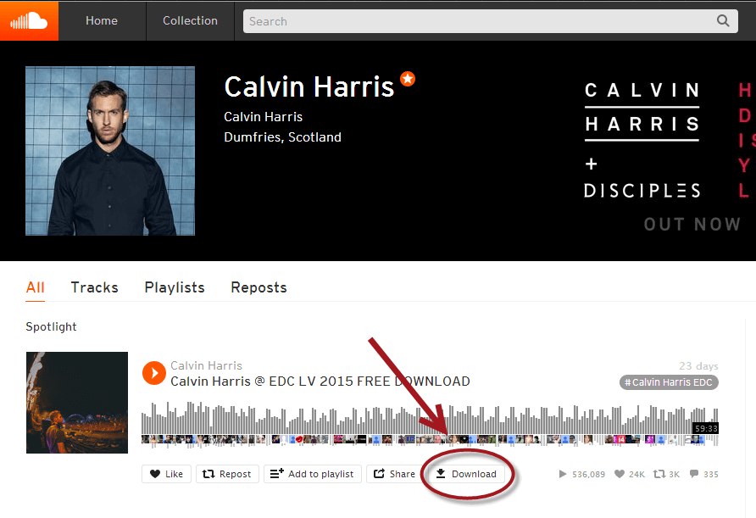Open Calvin Harris artist link above track title
Viewport: 756px width, 518px height.
(x=206, y=365)
